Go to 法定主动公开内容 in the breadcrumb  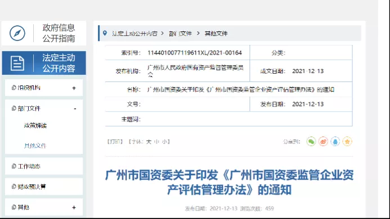tap(135, 33)
